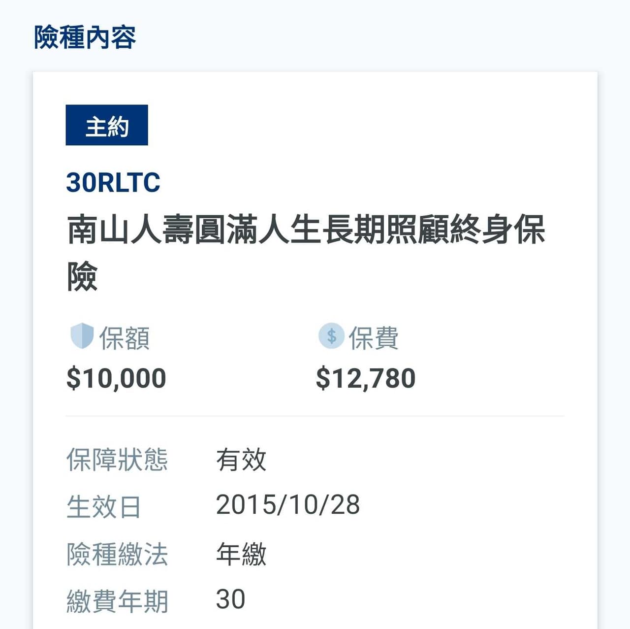Viewport: 630px width, 629px height.
Task: Tap the payment period value 30
Action: click(230, 599)
